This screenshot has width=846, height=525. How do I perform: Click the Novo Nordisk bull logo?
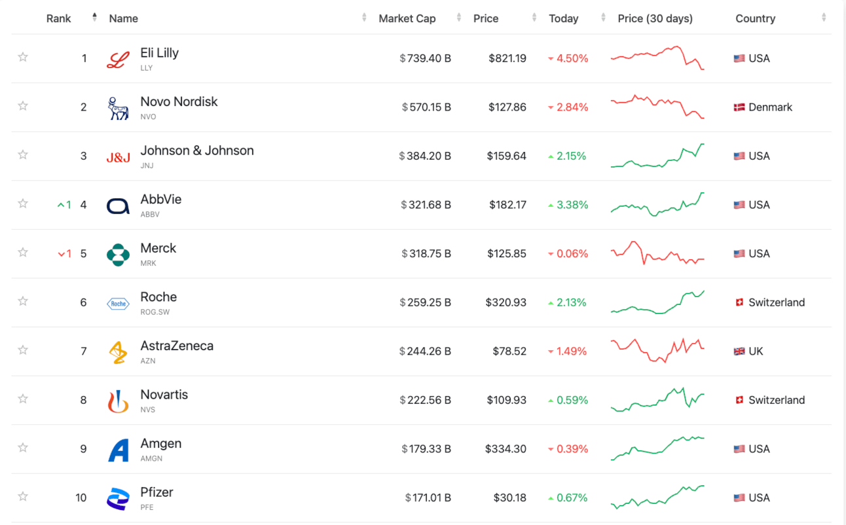(119, 108)
